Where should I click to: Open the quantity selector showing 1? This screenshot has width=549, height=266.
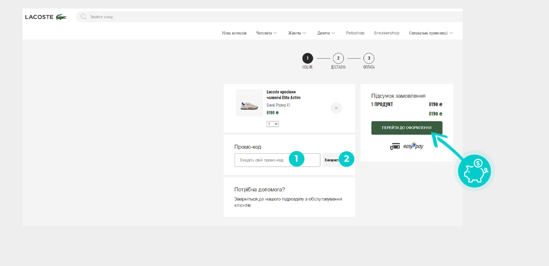pyautogui.click(x=273, y=124)
